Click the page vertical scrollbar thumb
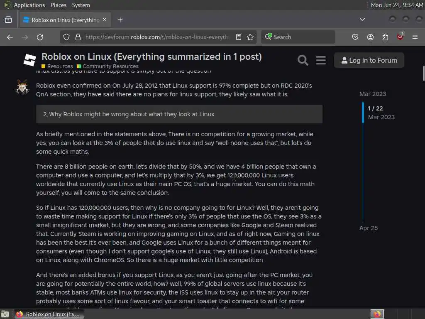Screen dimensions: 425x319 [x=424, y=73]
